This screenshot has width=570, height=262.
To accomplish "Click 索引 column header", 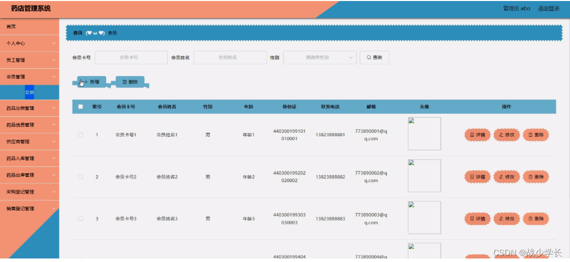I will pos(97,107).
